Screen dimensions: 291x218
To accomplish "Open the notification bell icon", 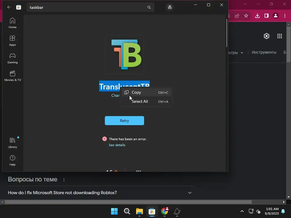I will 283,211.
